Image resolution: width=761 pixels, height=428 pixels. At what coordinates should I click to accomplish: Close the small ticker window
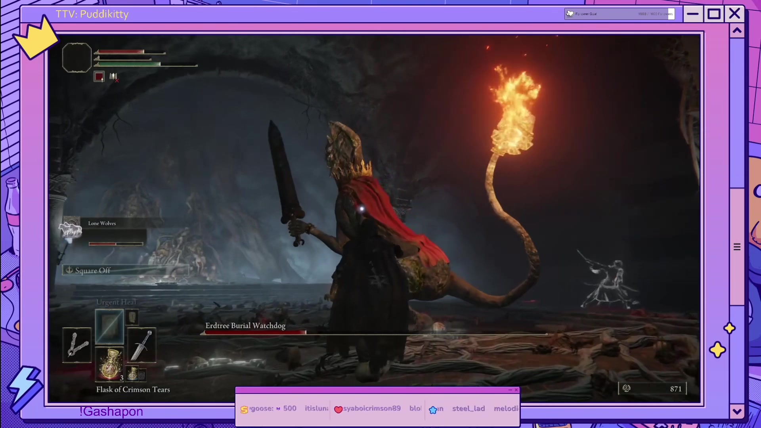tap(516, 390)
